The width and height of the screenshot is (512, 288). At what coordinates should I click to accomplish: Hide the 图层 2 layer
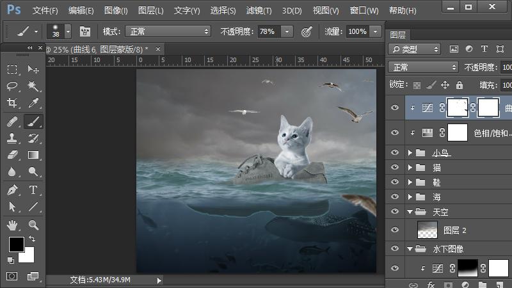(x=395, y=230)
